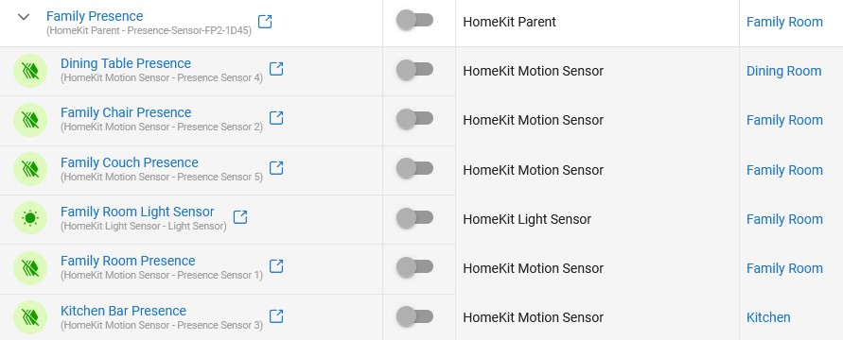The height and width of the screenshot is (340, 843).
Task: Click motion icon beside Kitchen Bar Presence
Action: tap(30, 317)
